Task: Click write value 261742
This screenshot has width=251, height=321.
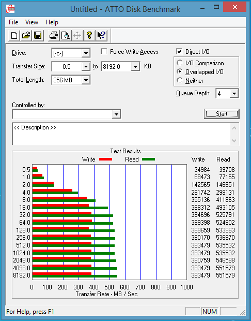Action: point(200,193)
